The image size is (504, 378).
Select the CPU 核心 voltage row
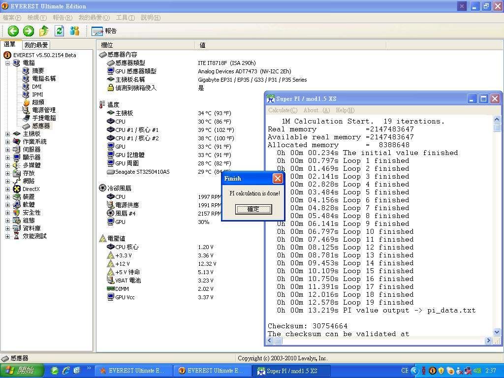(x=126, y=247)
